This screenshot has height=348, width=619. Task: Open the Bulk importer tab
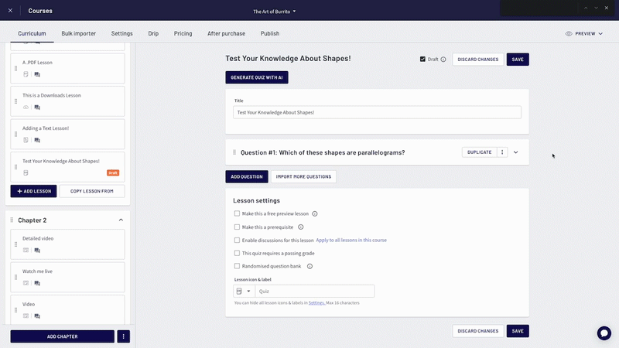(79, 33)
